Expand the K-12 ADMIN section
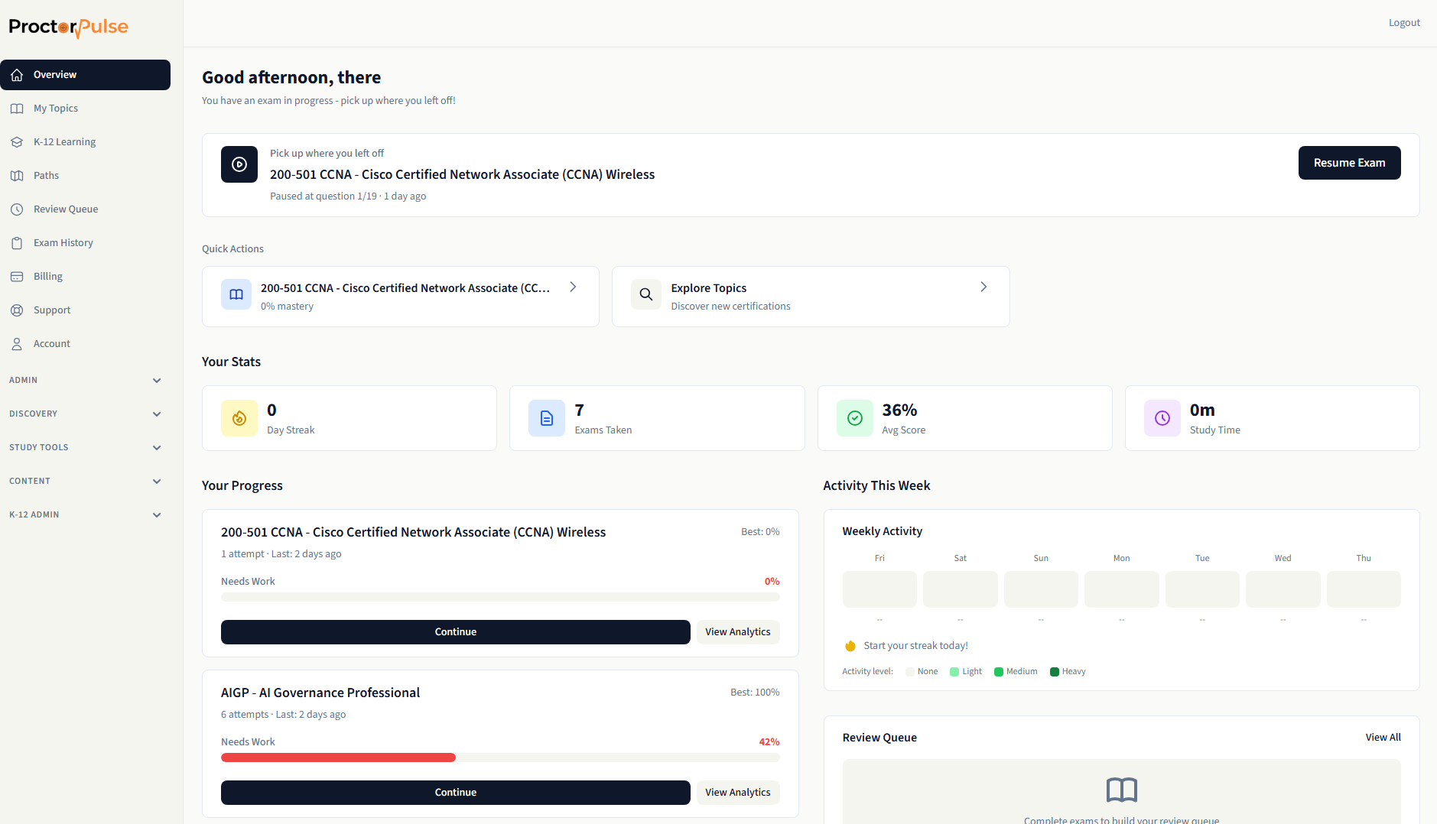The image size is (1437, 824). (x=85, y=514)
